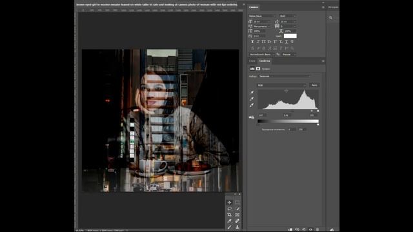Select the Frame tool
The width and height of the screenshot is (413, 232).
(237, 215)
